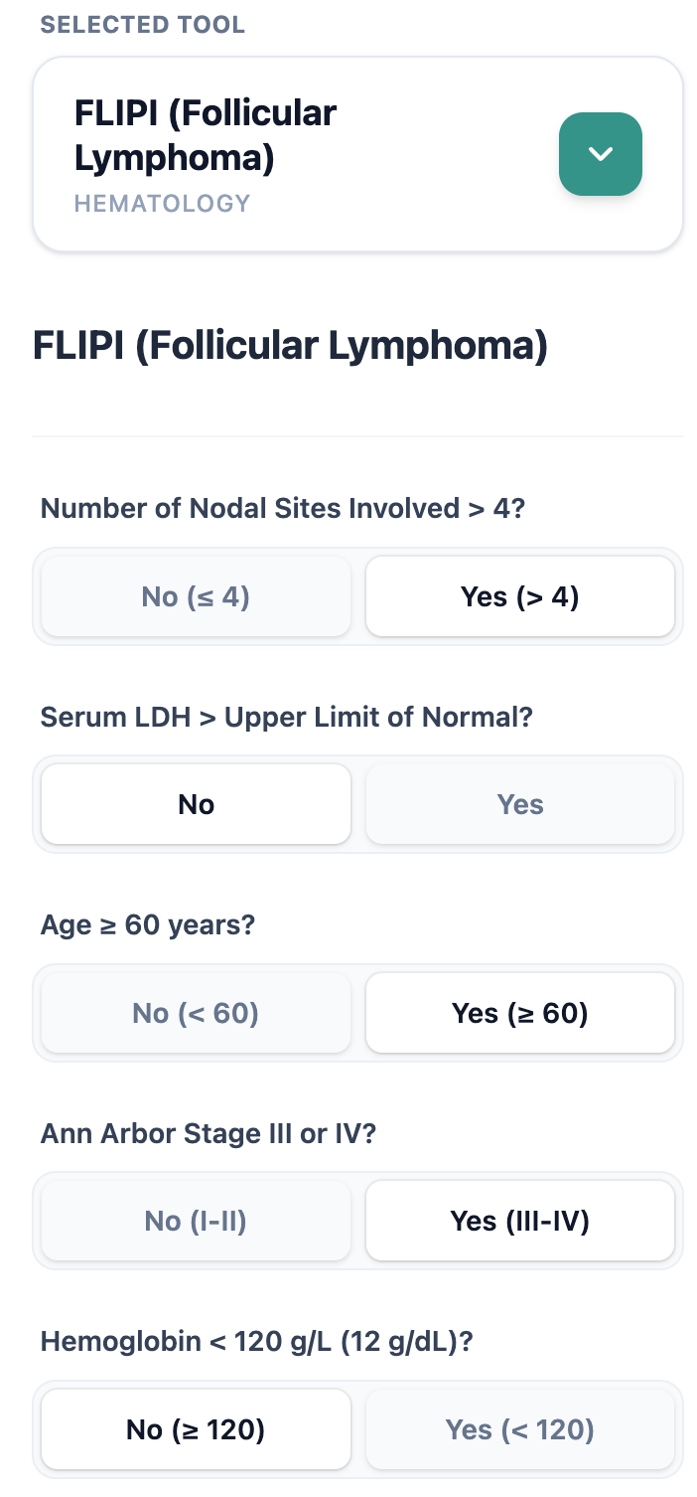This screenshot has width=697, height=1497.
Task: Click the HEMATOLOGY category label
Action: 163,204
